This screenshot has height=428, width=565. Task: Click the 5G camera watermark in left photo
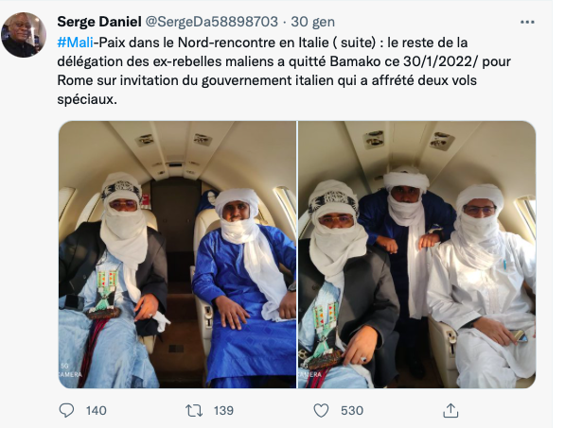click(x=71, y=370)
